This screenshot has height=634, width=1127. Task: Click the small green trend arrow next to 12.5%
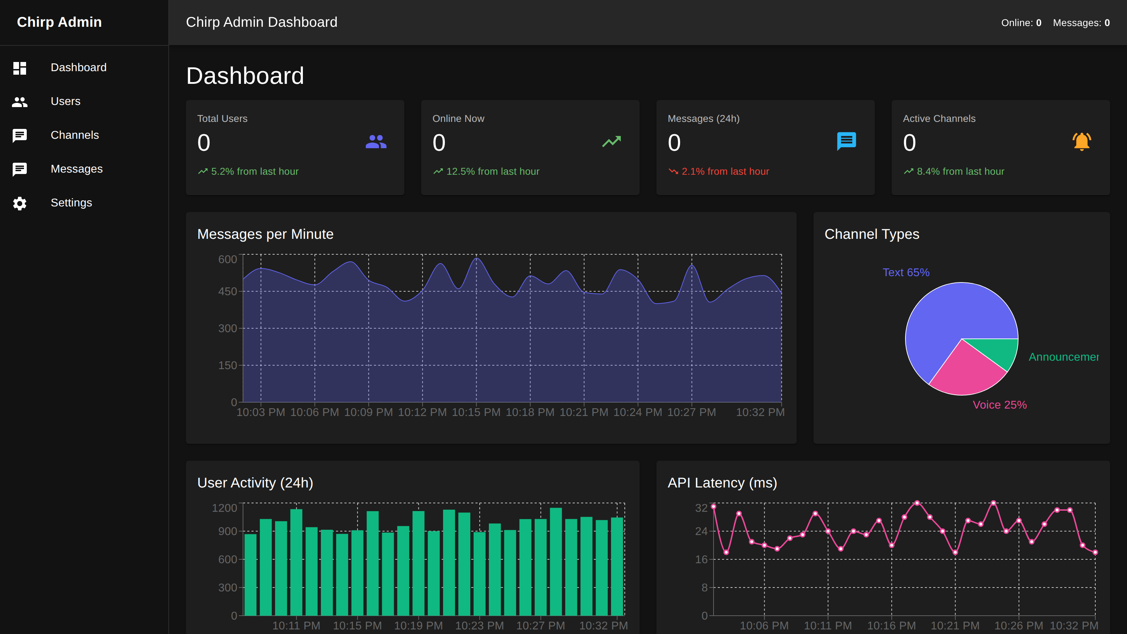coord(438,172)
